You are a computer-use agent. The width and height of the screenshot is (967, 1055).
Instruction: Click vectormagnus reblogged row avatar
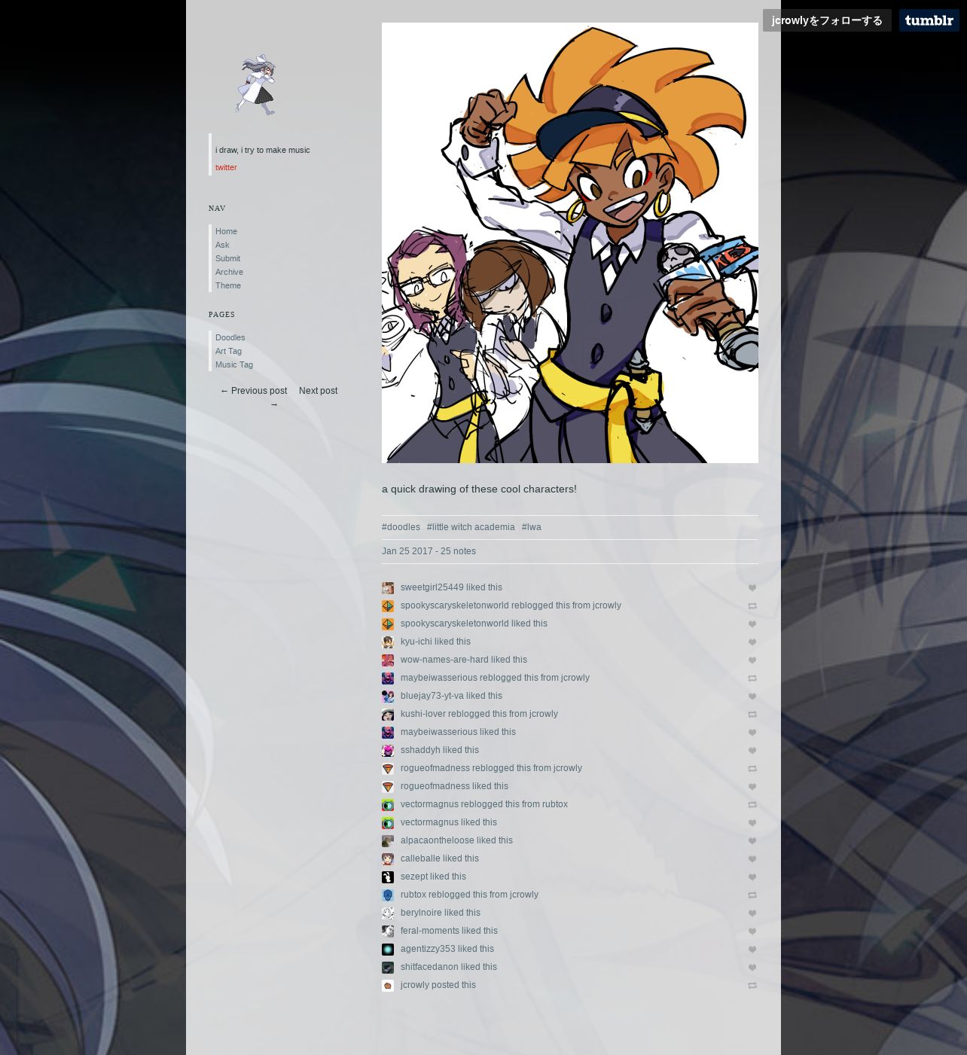pyautogui.click(x=388, y=805)
